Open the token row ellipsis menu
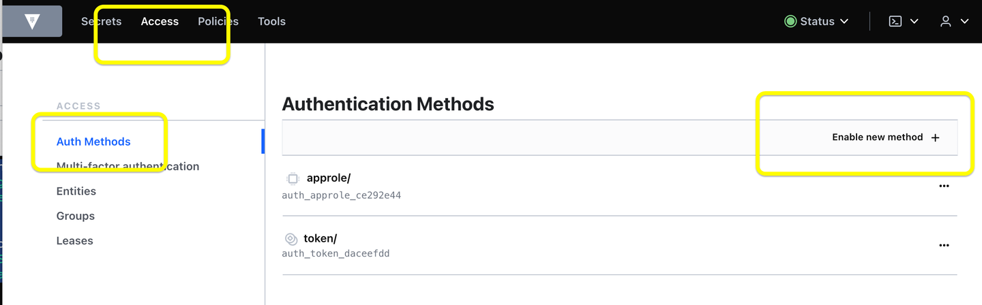Screen dimensions: 982x305 pos(944,245)
